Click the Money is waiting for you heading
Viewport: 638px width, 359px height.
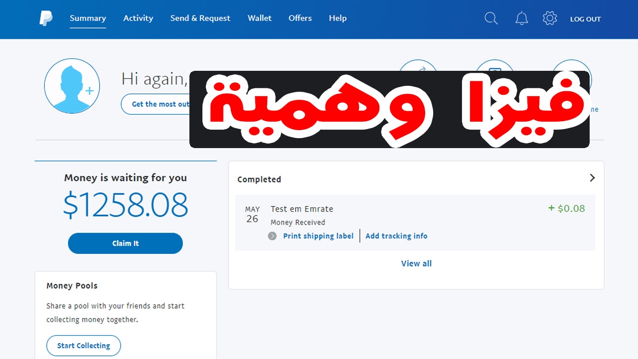click(126, 178)
